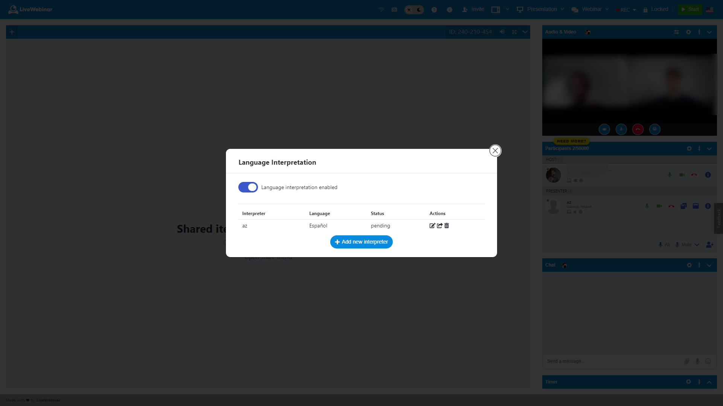Open the Mute options dropdown in Participants

point(697,245)
